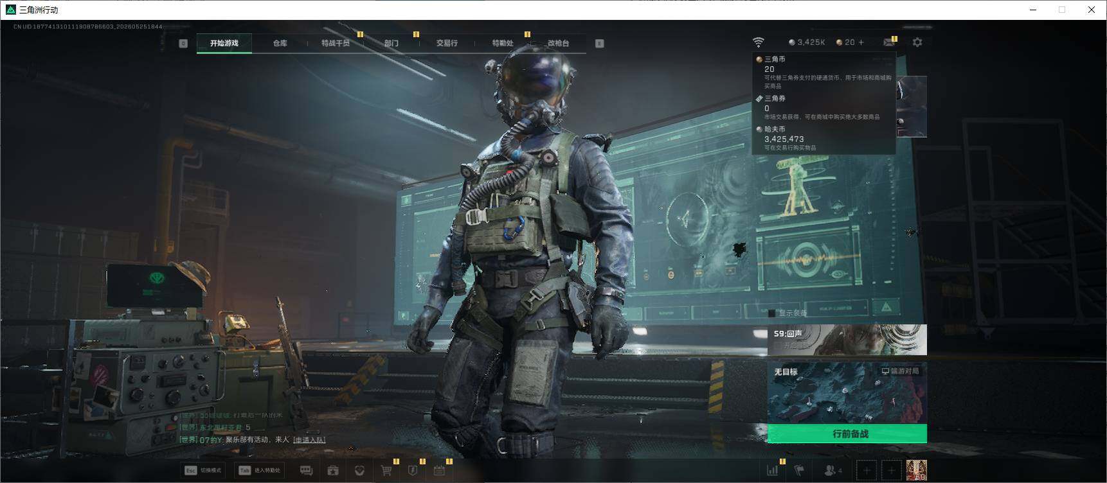Invite teammate using first plus slot
The height and width of the screenshot is (483, 1107).
(x=867, y=471)
